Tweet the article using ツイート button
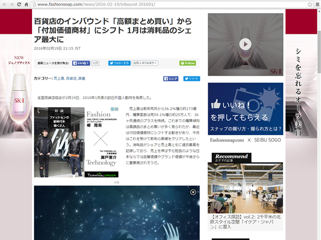The image size is (321, 240). (191, 79)
